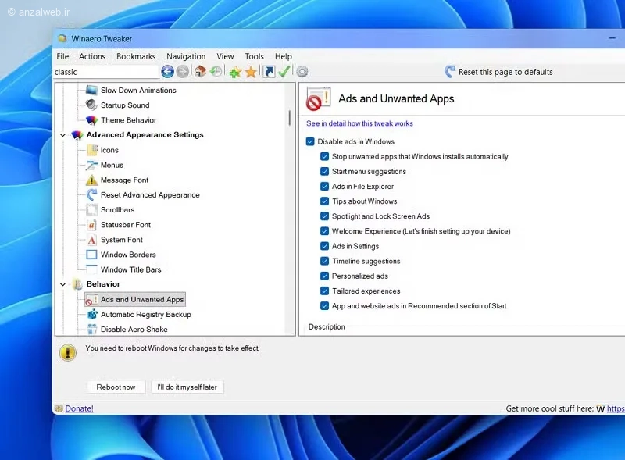Click Reset this page to defaults
This screenshot has width=625, height=460.
click(x=498, y=72)
